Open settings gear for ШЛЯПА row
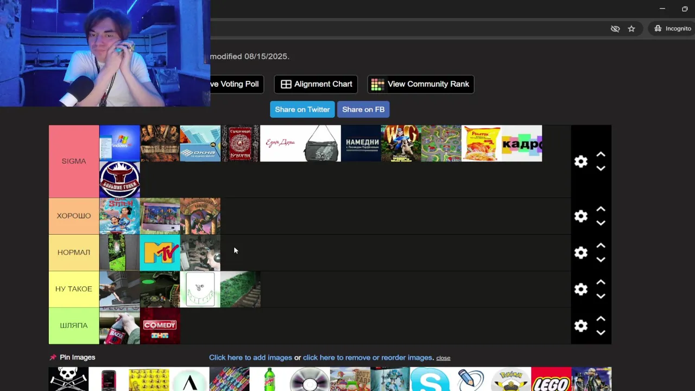This screenshot has width=695, height=391. point(581,326)
